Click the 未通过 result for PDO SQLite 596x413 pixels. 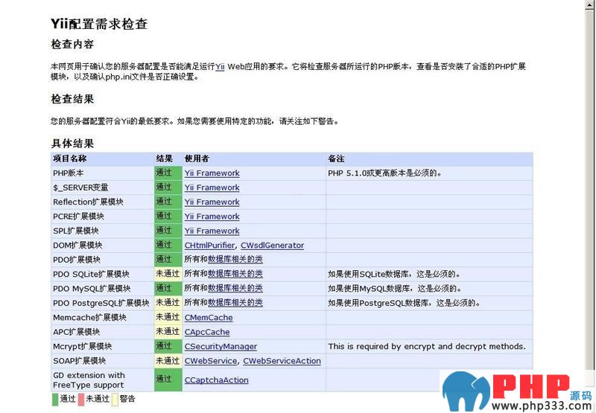click(168, 274)
